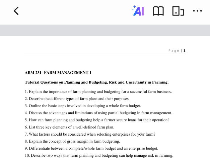210x158 pixels.
Task: Select heading 'ABM 231- FARM MANAGEMENT 1'
Action: pyautogui.click(x=58, y=73)
